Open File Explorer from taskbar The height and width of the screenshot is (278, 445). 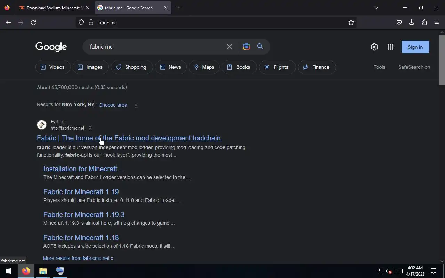[43, 271]
